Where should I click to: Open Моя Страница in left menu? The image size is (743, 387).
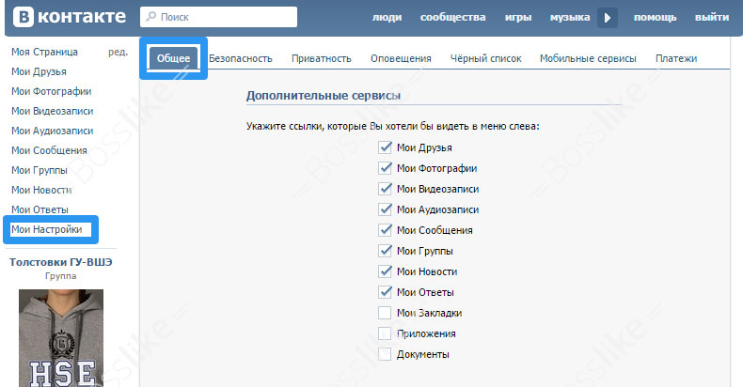[x=44, y=52]
